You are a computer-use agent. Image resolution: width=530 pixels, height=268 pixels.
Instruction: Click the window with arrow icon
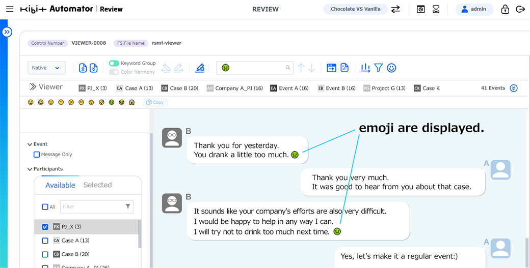pyautogui.click(x=331, y=68)
